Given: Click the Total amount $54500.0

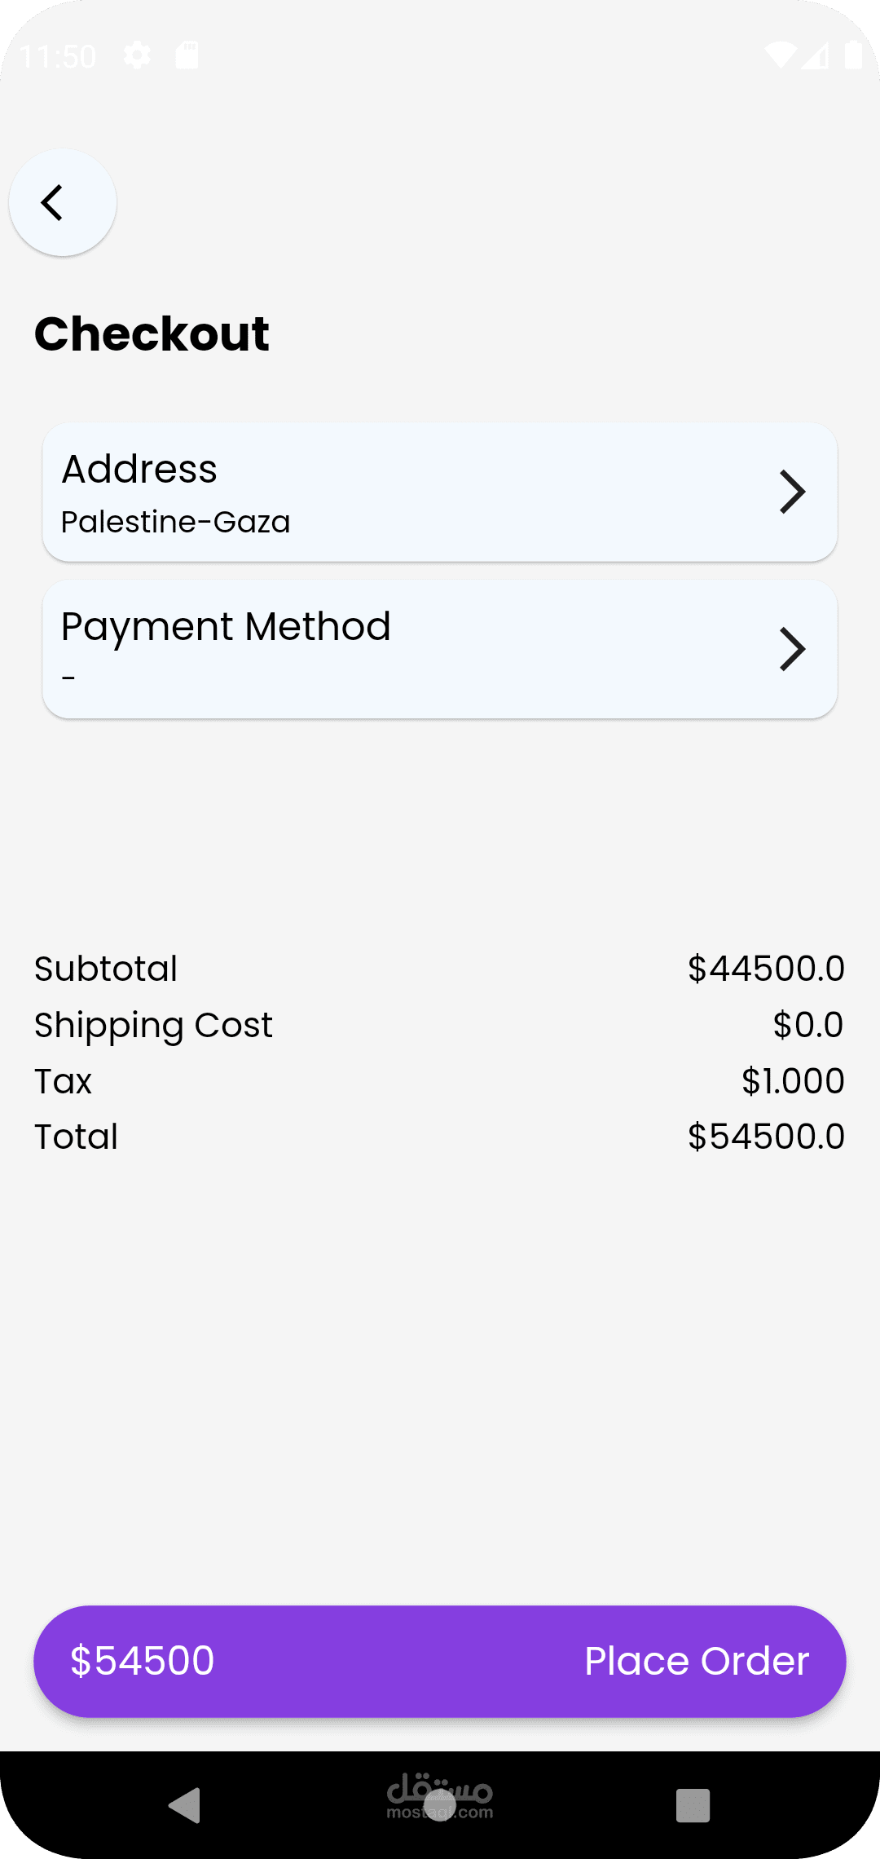Looking at the screenshot, I should tap(766, 1137).
